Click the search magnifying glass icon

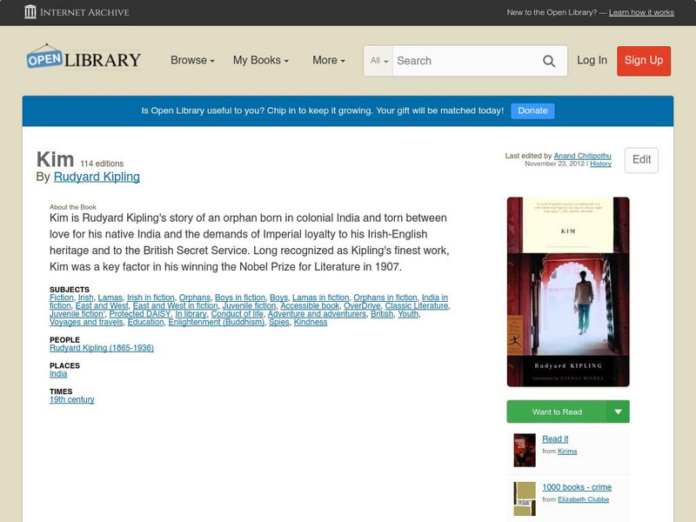pyautogui.click(x=549, y=61)
